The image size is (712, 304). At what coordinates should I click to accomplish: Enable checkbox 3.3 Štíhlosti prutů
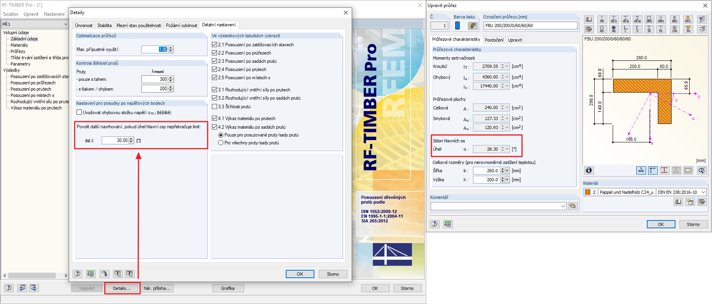click(x=214, y=106)
